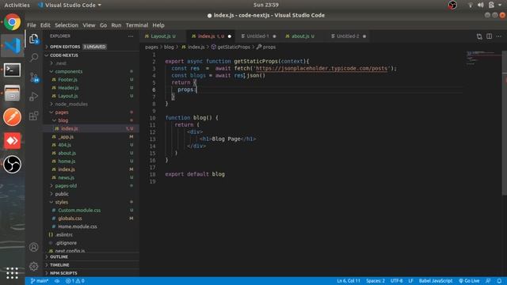
Task: Expand the pages-old folder
Action: click(91, 186)
